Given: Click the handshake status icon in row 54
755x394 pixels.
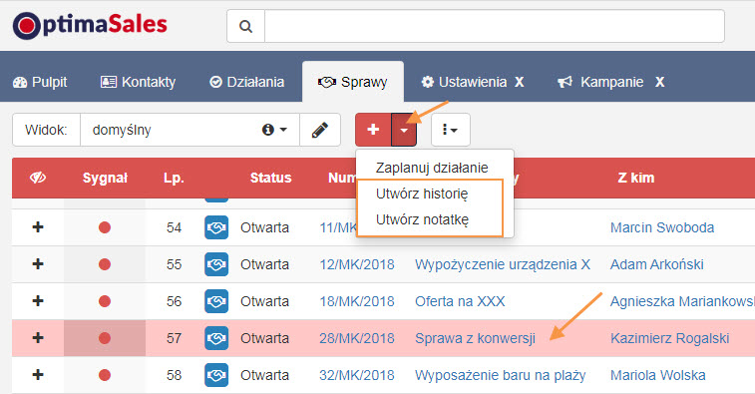Looking at the screenshot, I should (216, 227).
